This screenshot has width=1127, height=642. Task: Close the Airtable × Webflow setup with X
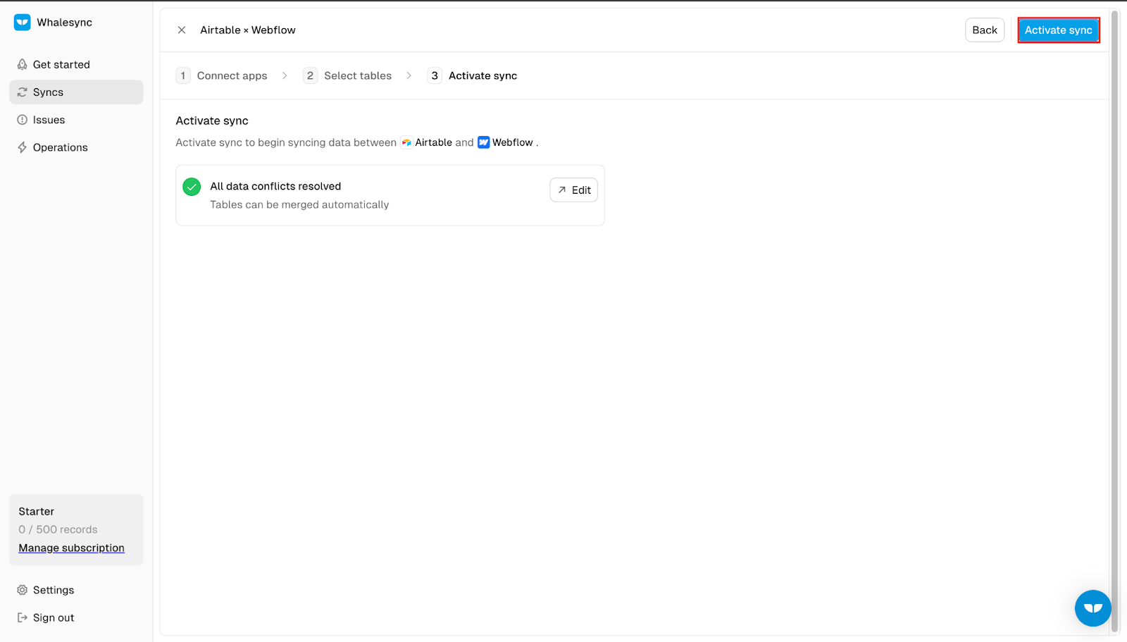coord(182,30)
